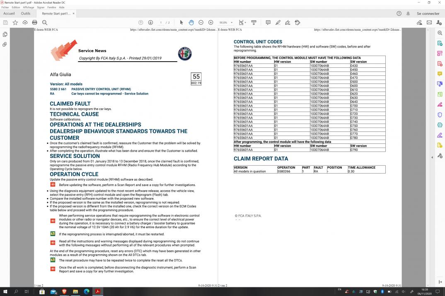Open Brave browser from the taskbar
This screenshot has width=445, height=296.
[64, 291]
